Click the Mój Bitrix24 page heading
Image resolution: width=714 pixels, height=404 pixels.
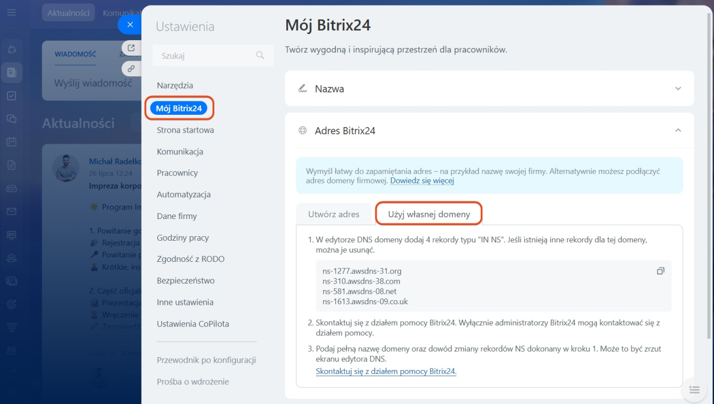coord(328,25)
